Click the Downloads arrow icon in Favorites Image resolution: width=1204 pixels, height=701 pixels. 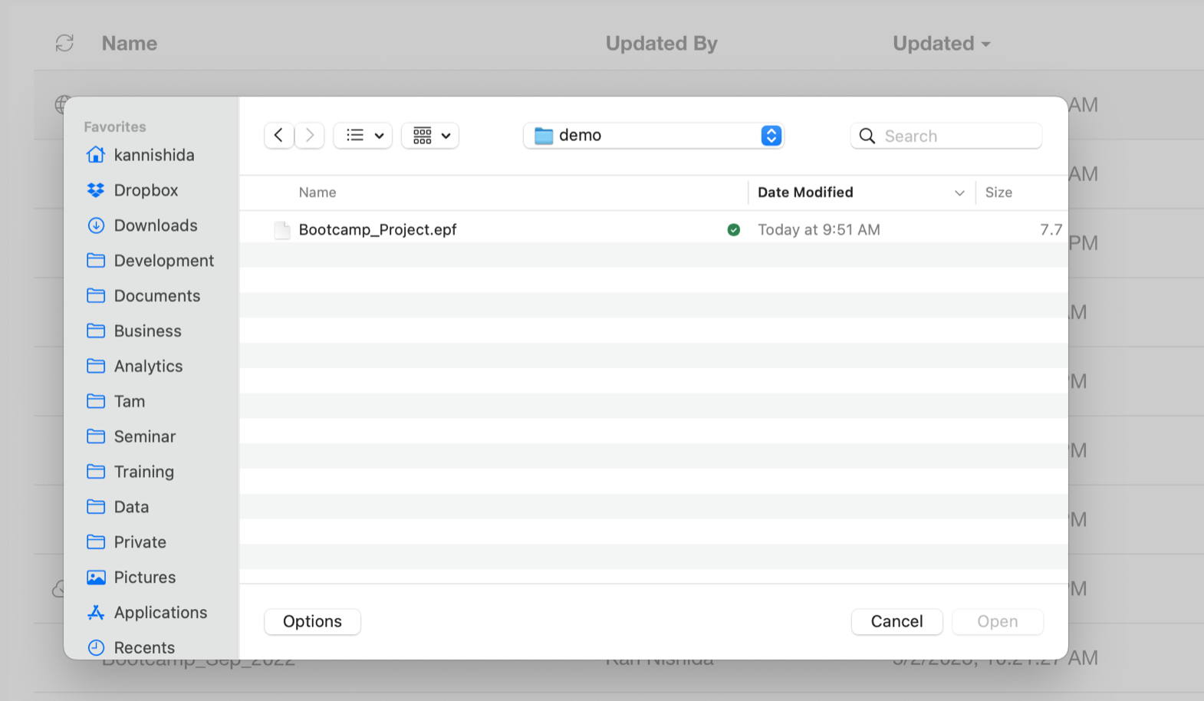96,225
